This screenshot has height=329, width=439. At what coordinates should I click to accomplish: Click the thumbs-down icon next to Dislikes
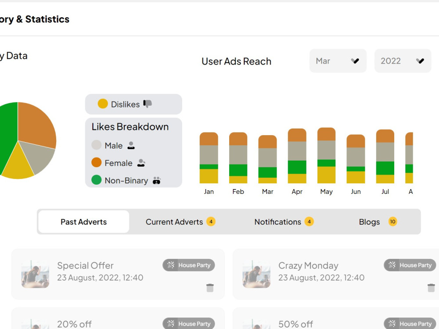[x=148, y=104]
